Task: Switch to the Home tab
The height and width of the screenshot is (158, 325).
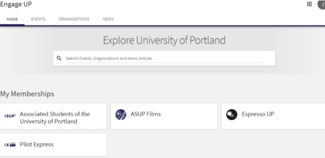Action: pyautogui.click(x=12, y=19)
